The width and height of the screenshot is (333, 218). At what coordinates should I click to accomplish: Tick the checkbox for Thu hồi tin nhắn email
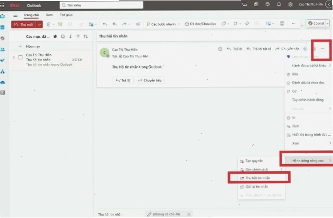click(21, 57)
